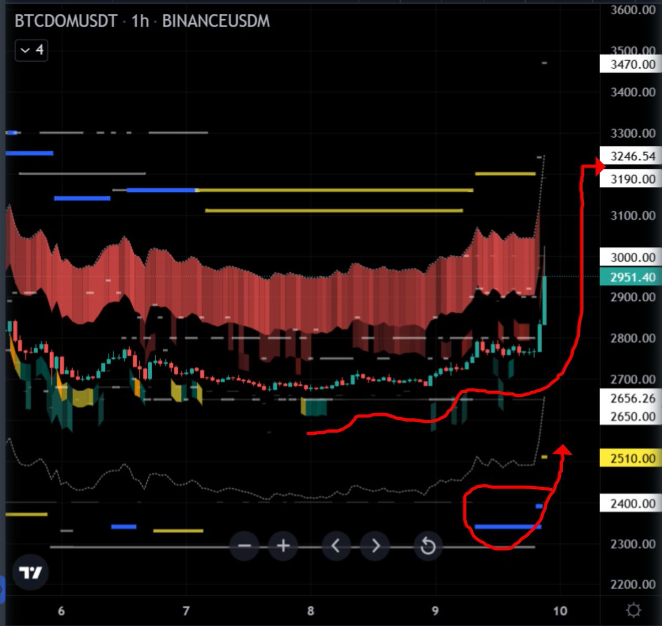Click the BINANCEUSDM exchange label

(x=216, y=21)
